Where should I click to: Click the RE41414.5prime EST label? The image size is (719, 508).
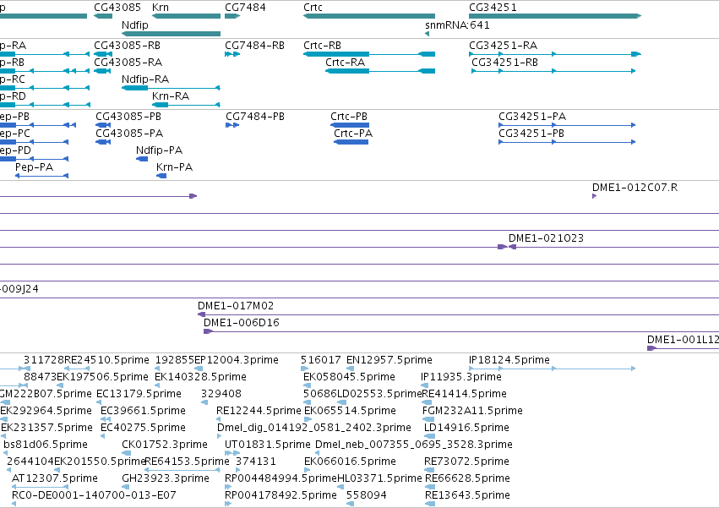(464, 394)
